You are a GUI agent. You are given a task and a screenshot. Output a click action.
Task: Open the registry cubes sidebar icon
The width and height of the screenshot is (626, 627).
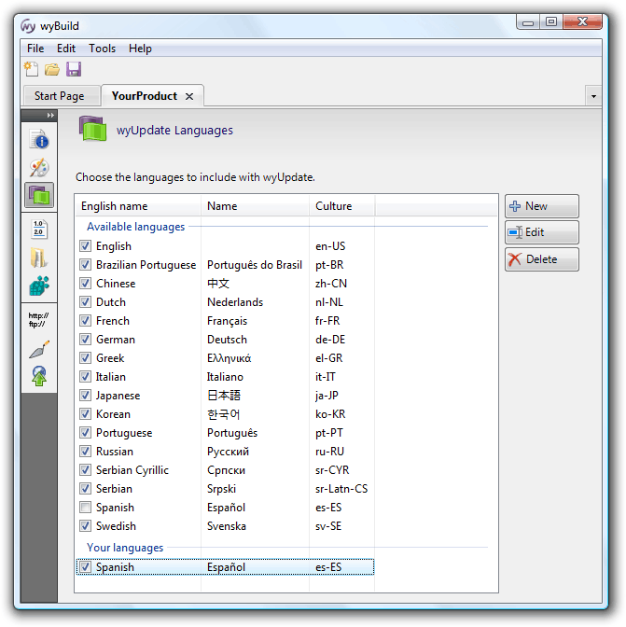(39, 286)
